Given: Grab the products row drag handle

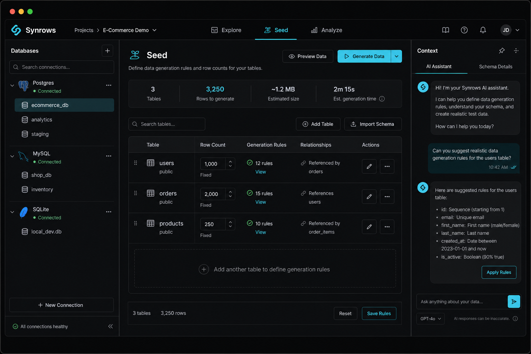Looking at the screenshot, I should point(136,223).
